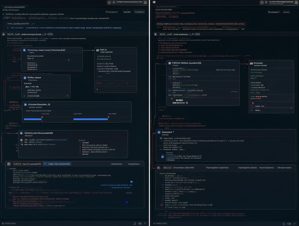This screenshot has height=226, width=299.
Task: Open the grid icon at right pane's top-right corner
Action: pyautogui.click(x=296, y=2)
